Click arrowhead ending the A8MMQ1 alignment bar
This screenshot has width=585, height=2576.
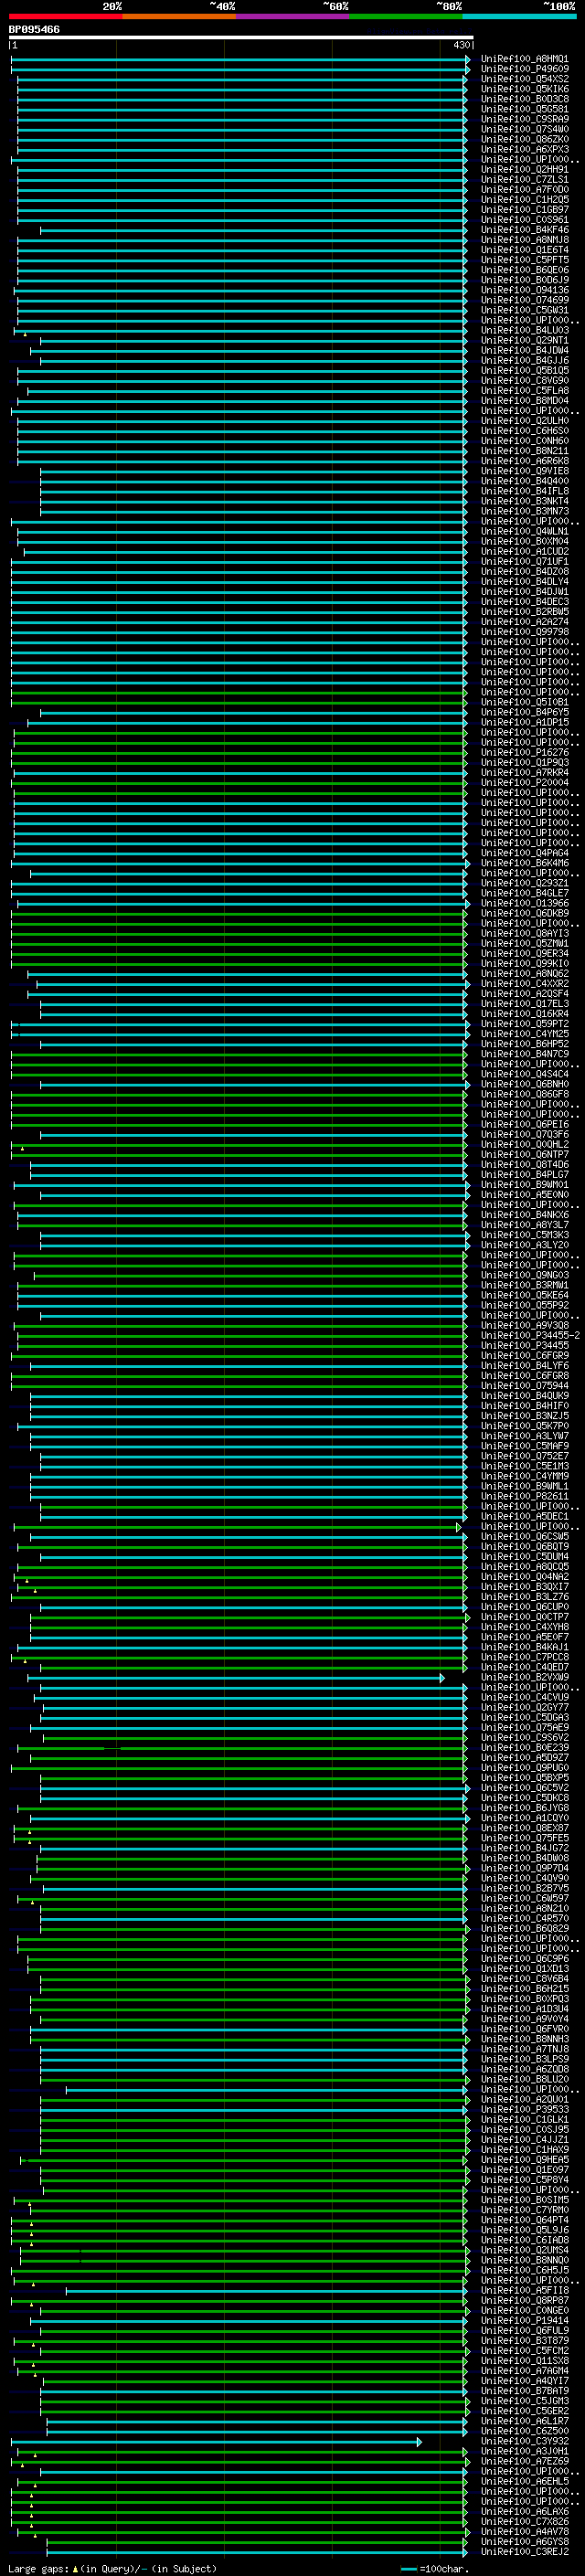[467, 59]
